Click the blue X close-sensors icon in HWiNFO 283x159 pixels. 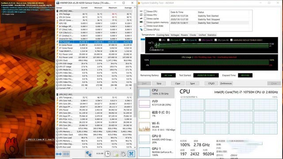coord(131,154)
